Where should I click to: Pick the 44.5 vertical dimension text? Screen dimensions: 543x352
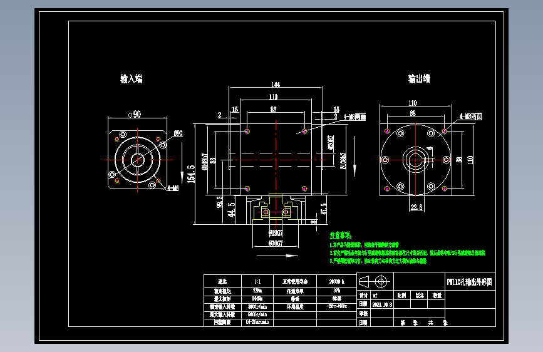tap(231, 210)
